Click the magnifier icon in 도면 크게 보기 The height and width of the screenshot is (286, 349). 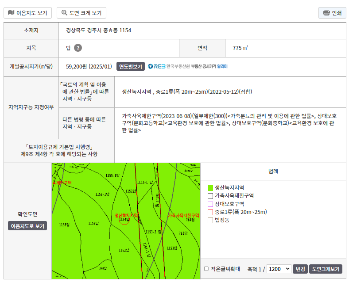coord(64,13)
